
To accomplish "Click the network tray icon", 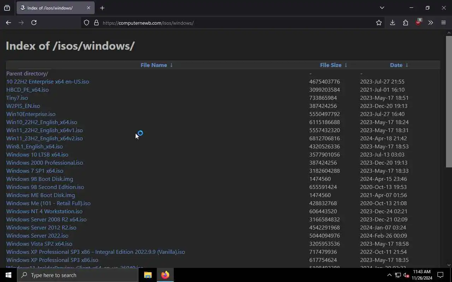I will [x=398, y=275].
